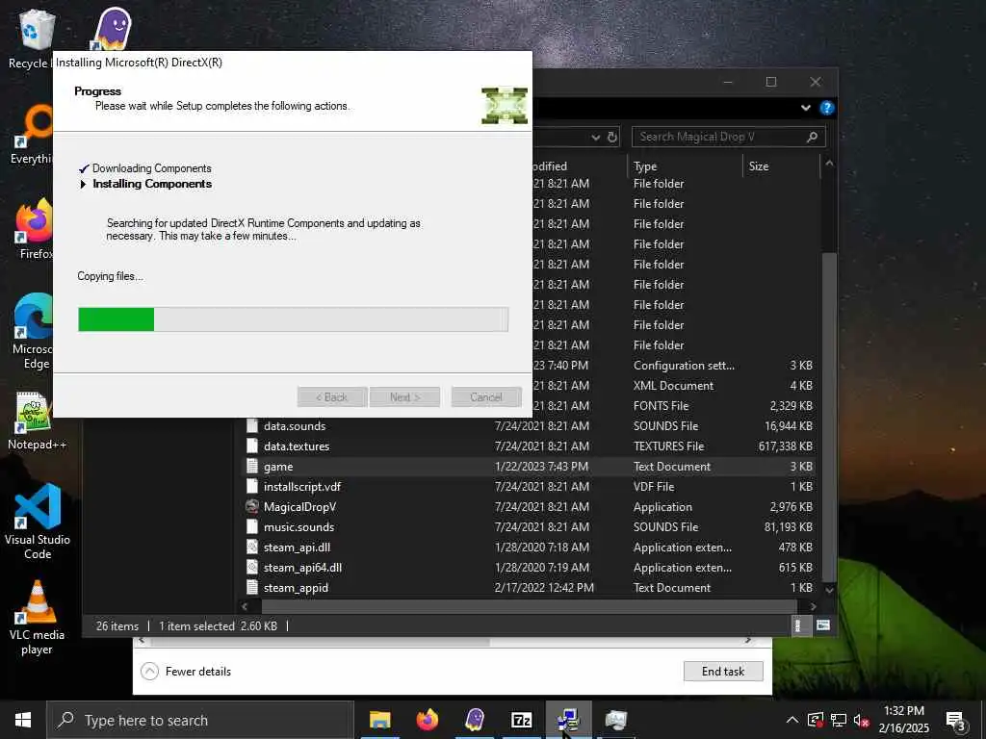Open Microsoft Edge desktop shortcut

[35, 332]
